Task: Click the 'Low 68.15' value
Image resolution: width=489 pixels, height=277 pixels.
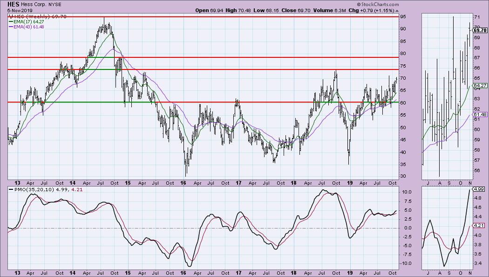Action: click(x=266, y=10)
